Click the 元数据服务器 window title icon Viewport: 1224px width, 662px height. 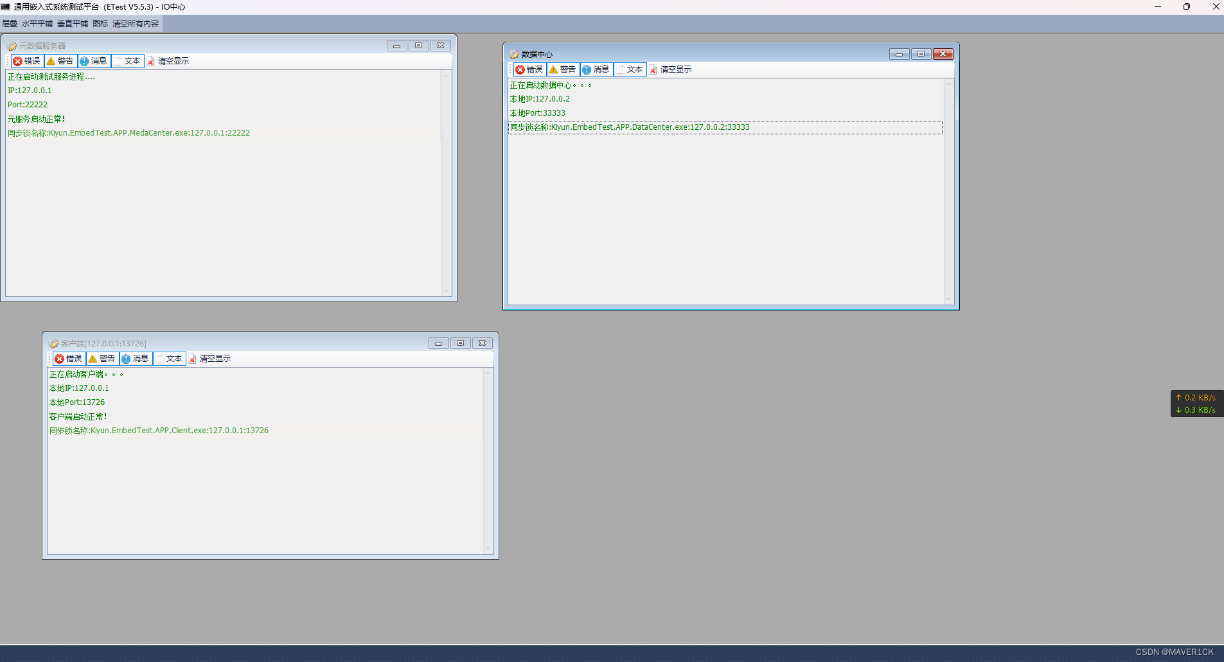[12, 46]
